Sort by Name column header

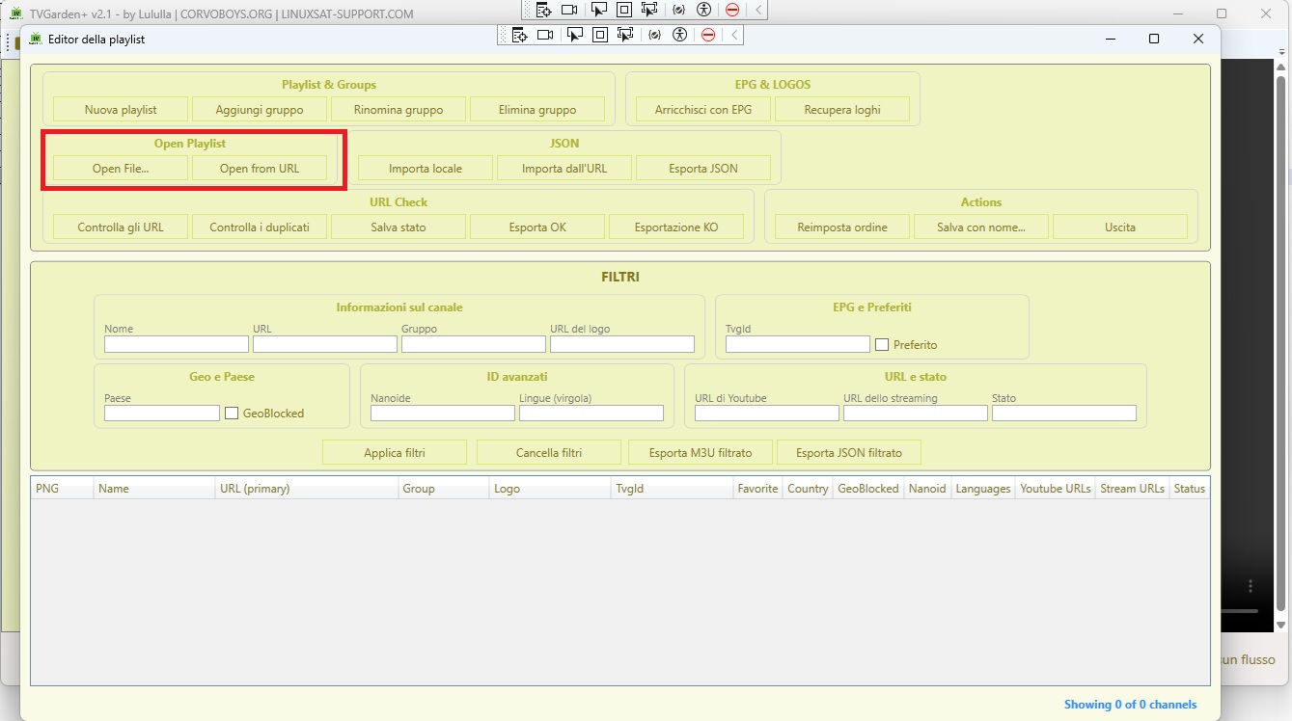tap(154, 489)
